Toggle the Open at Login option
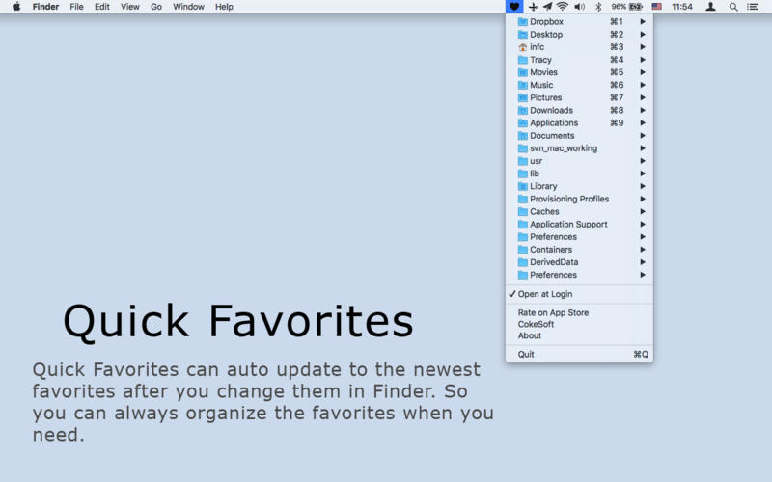772x482 pixels. [x=545, y=294]
